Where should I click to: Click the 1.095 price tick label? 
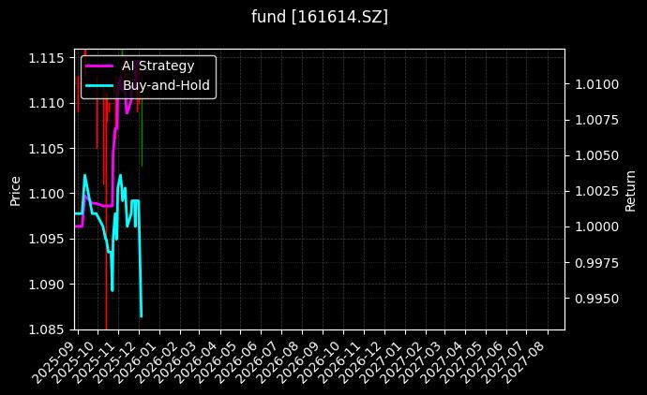[x=46, y=239]
